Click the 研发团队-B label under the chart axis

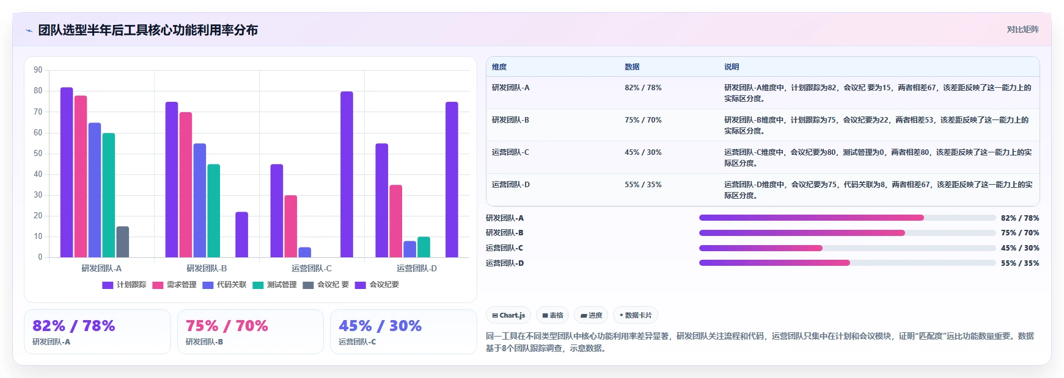coord(207,268)
